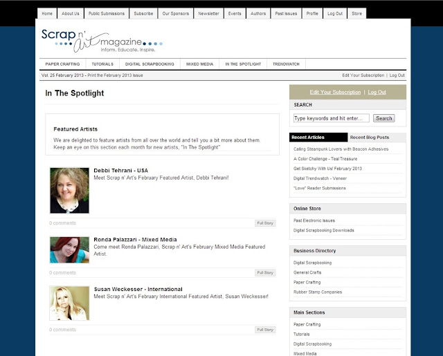
Task: Click Full Story for Susan Weckesser
Action: pos(265,330)
